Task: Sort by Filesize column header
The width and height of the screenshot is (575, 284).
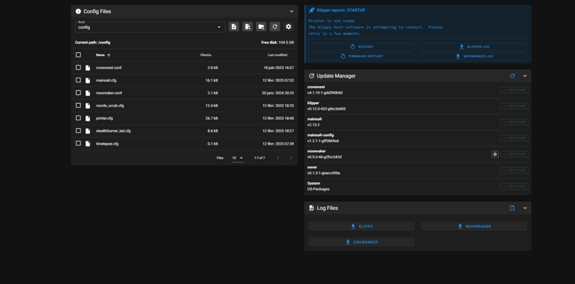Action: click(x=206, y=55)
